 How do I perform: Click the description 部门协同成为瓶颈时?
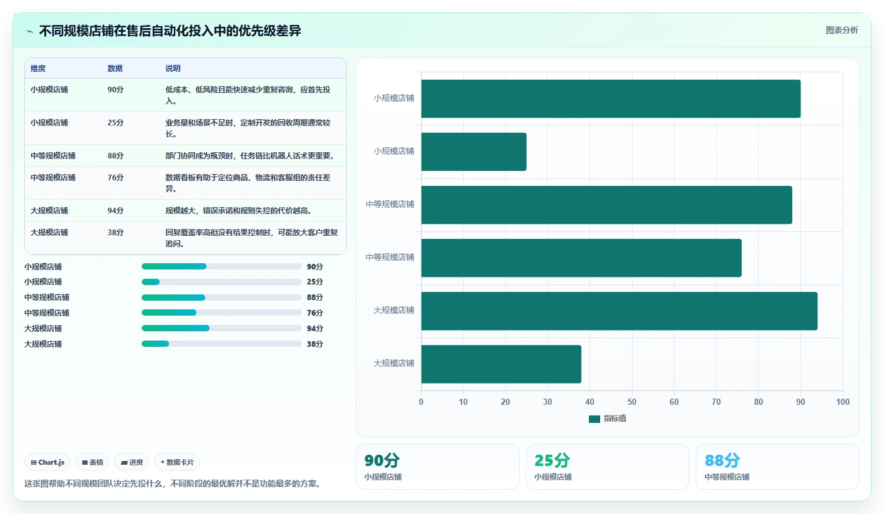(250, 155)
